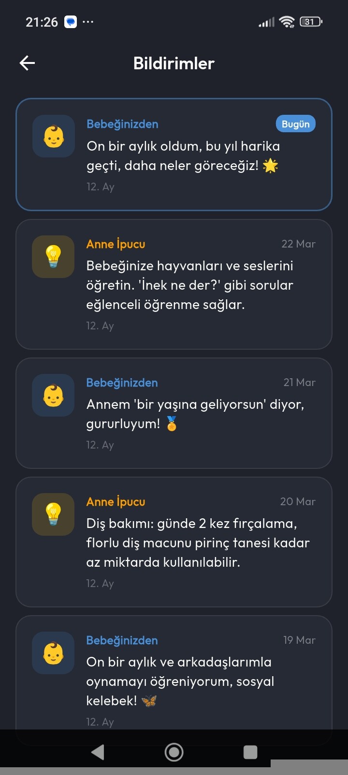Tap 'Anne İpucu' label dated 20 Mar
348x775 pixels.
coord(116,502)
